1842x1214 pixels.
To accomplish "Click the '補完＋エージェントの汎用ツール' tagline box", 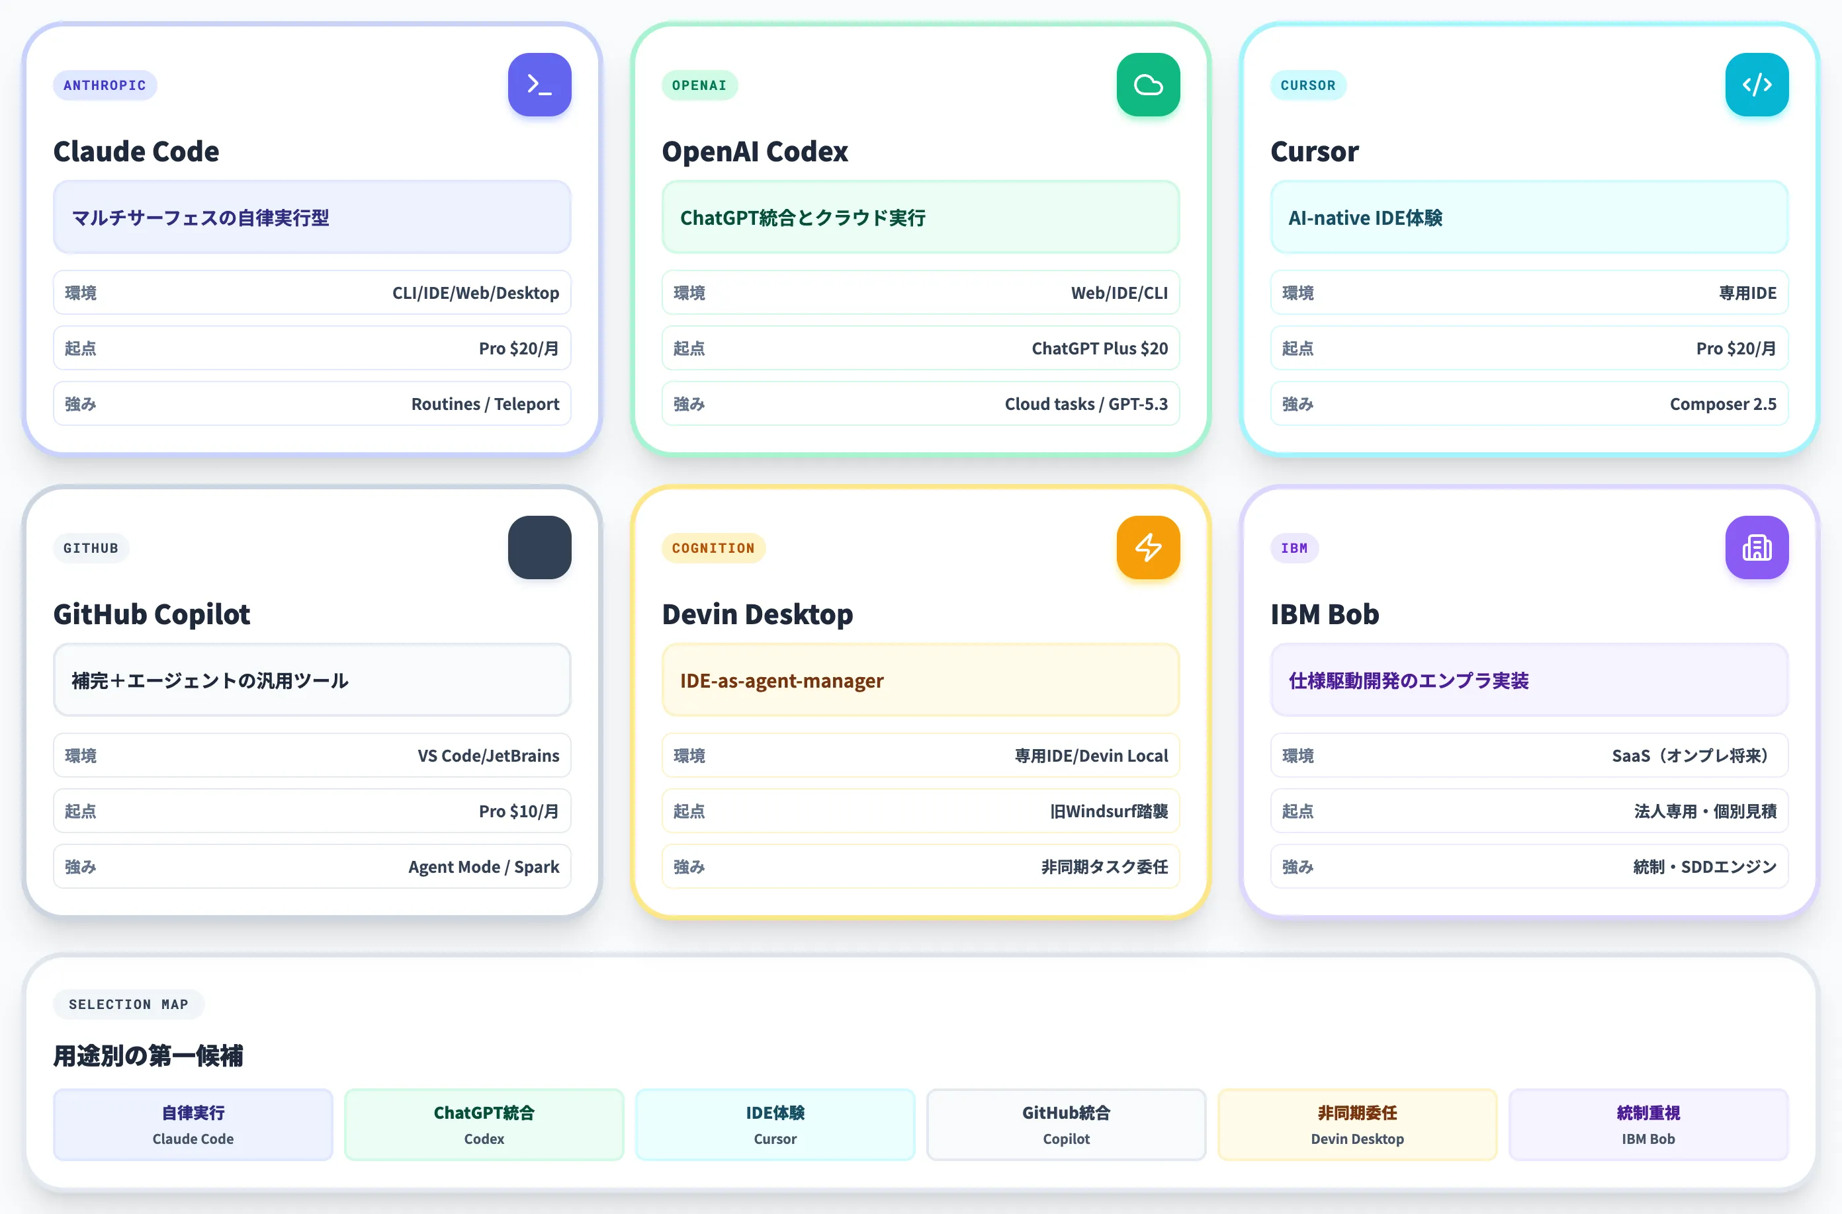I will [x=312, y=680].
